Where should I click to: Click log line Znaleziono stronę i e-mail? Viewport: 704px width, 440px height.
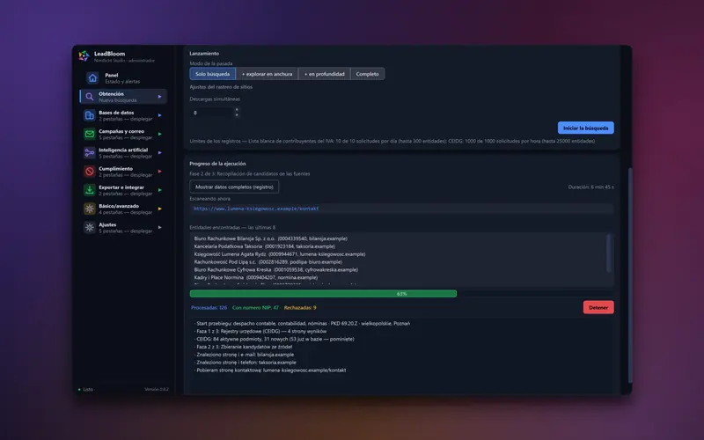(245, 355)
